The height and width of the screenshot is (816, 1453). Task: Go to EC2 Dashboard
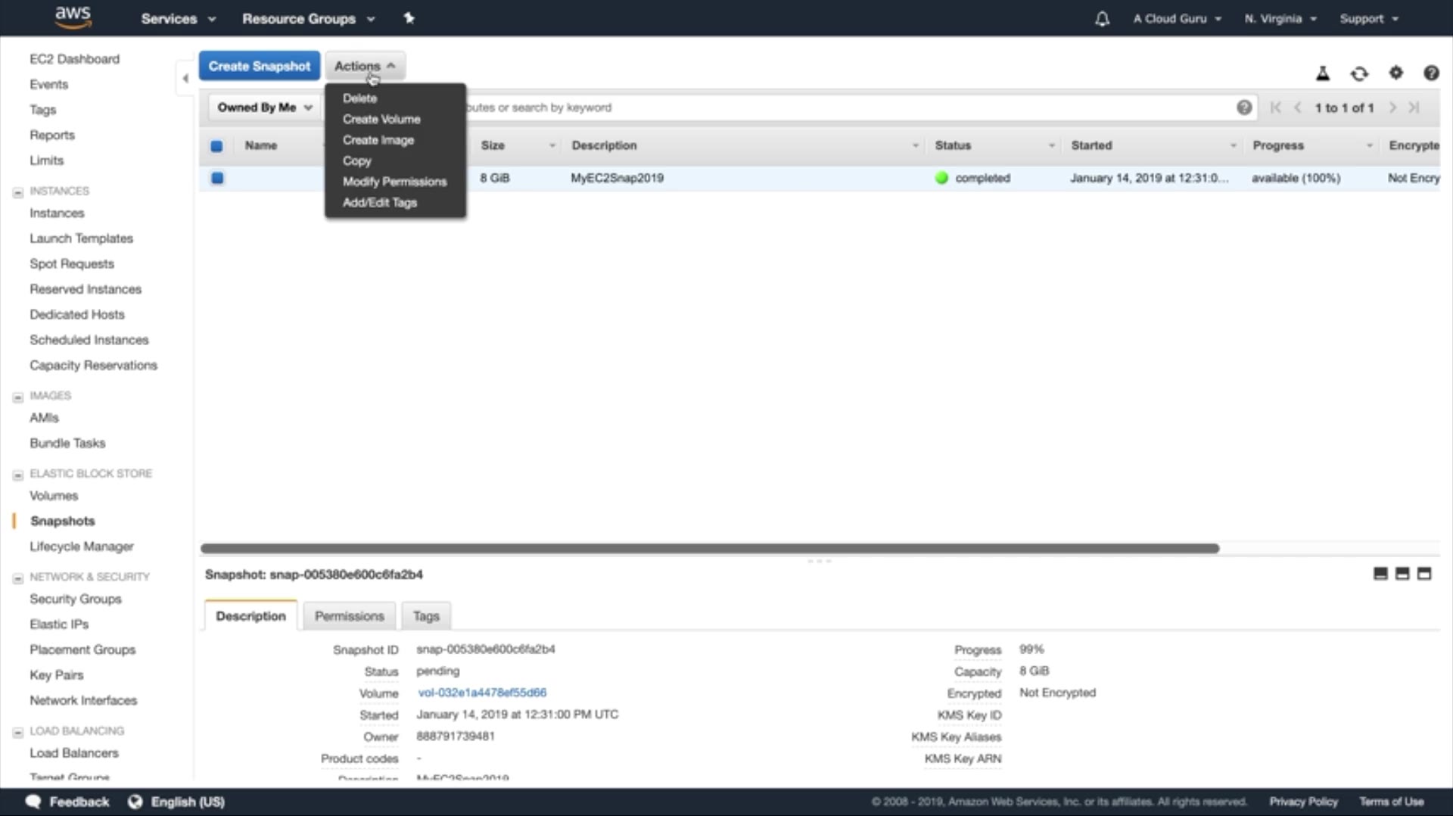(x=74, y=59)
